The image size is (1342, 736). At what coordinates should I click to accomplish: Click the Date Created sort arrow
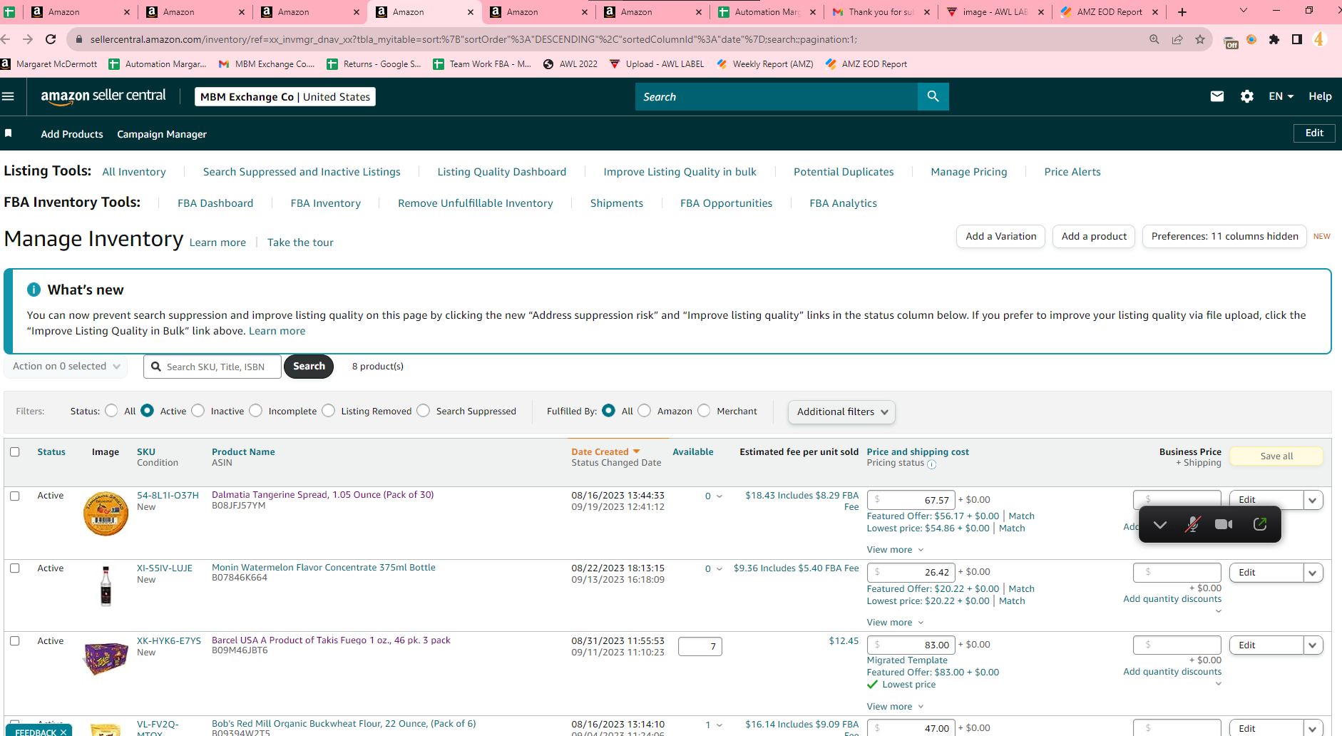click(x=637, y=451)
